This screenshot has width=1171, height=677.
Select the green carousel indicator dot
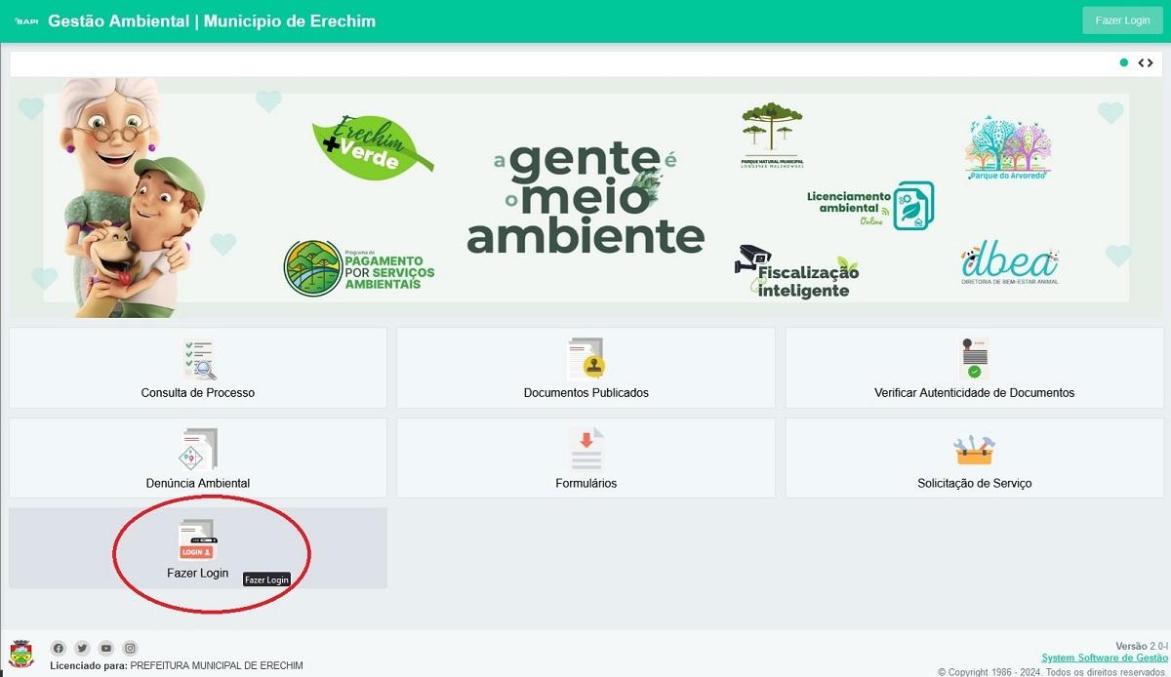tap(1123, 63)
